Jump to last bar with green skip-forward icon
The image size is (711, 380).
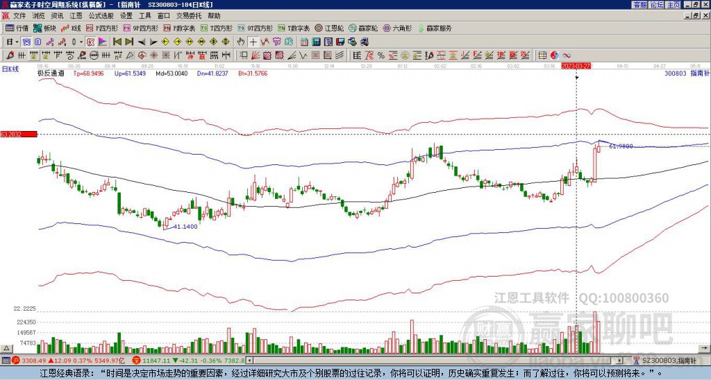point(129,42)
